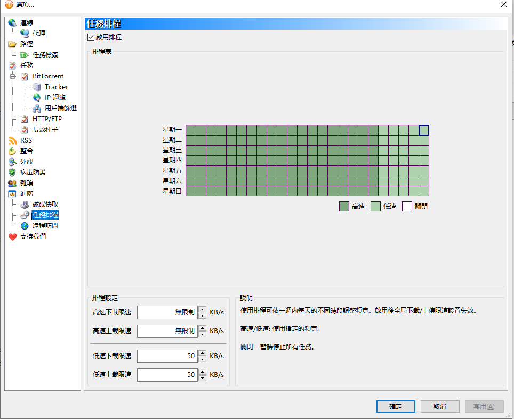This screenshot has height=419, width=514.
Task: Collapse the BitTorrent tree node
Action: point(12,76)
